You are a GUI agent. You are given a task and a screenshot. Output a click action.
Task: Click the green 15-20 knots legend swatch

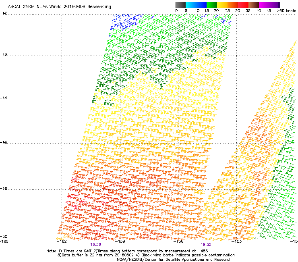click(212, 5)
